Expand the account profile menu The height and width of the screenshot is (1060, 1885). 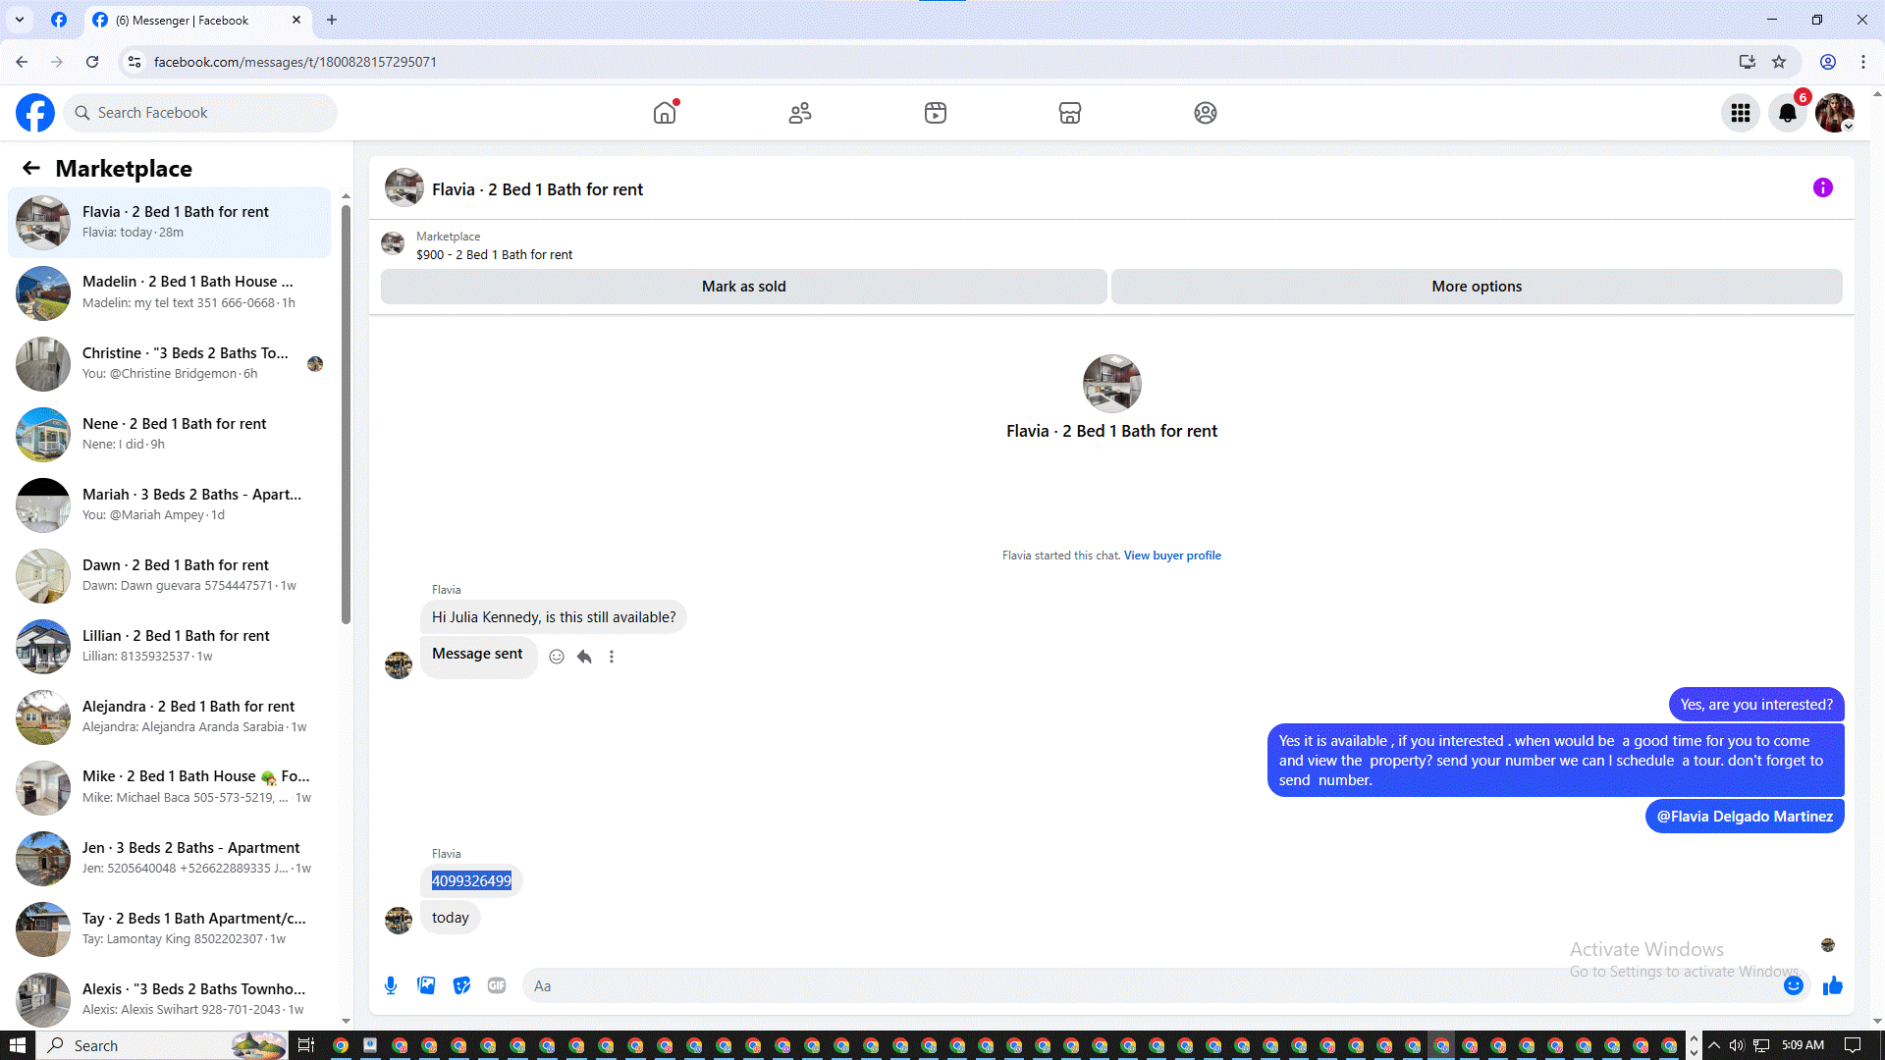(1834, 113)
